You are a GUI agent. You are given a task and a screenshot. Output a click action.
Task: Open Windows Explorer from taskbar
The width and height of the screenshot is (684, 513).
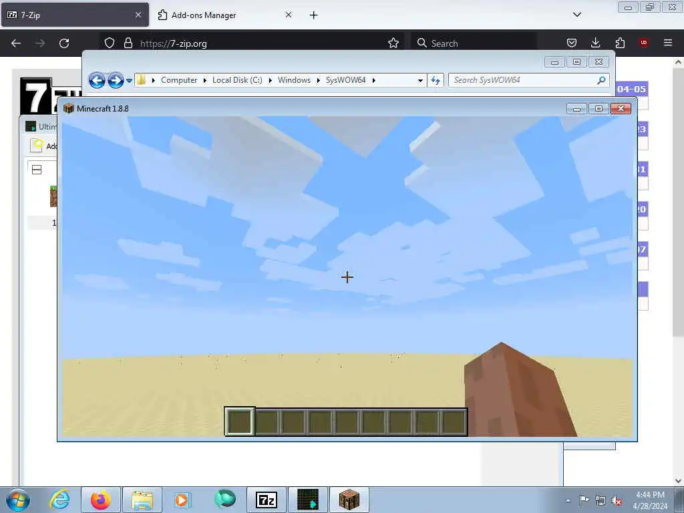tap(142, 500)
